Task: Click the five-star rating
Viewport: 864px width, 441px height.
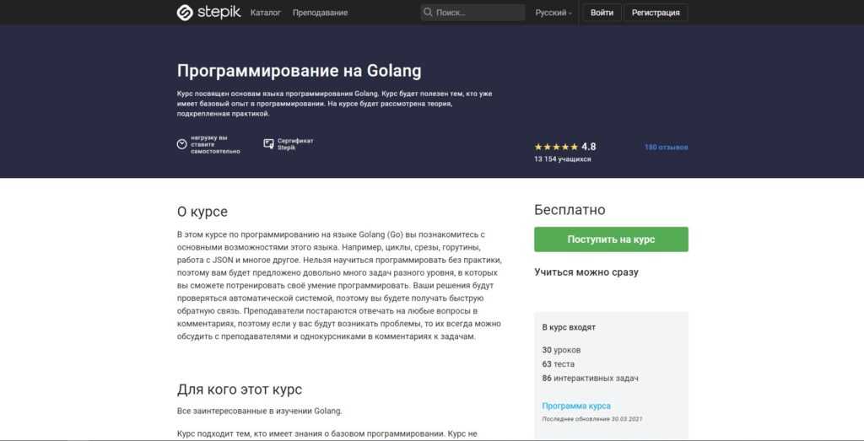Action: 556,147
